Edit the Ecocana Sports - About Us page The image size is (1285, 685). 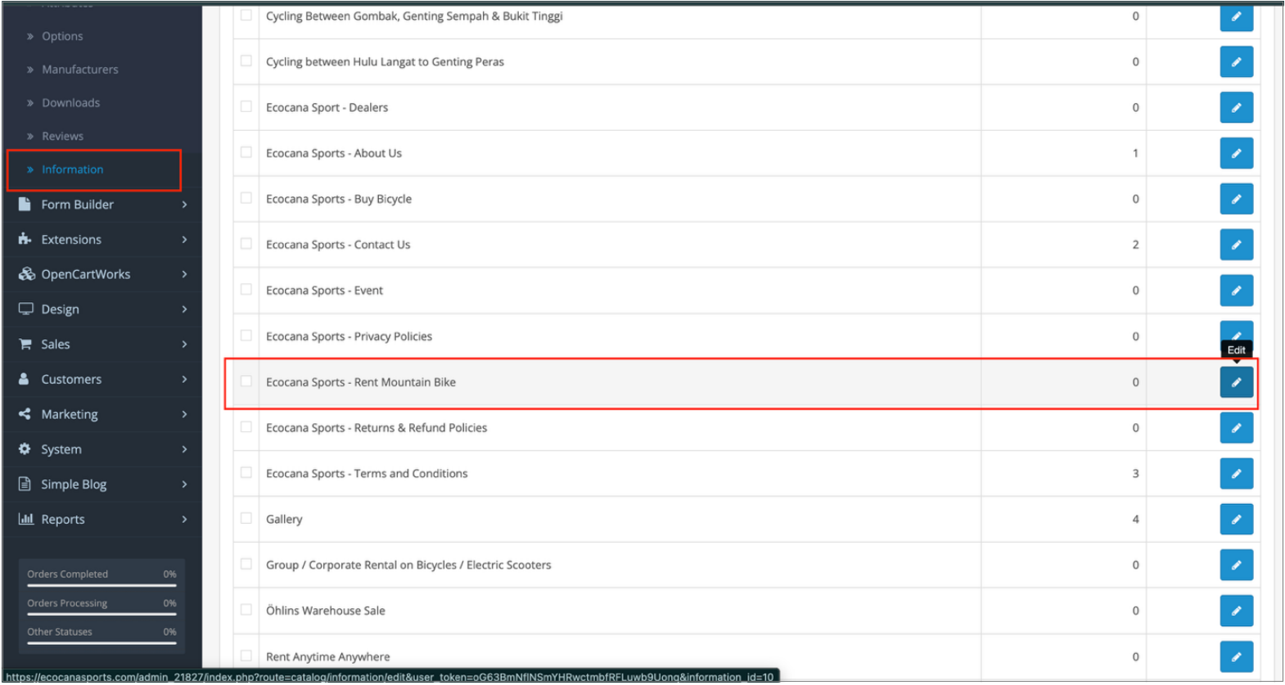coord(1236,153)
